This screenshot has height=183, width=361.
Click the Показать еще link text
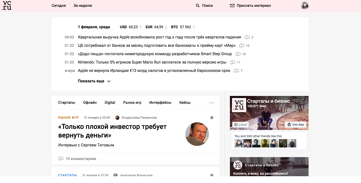91,81
